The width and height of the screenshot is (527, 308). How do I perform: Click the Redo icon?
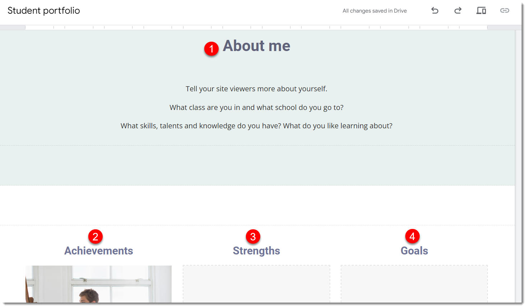coord(458,11)
